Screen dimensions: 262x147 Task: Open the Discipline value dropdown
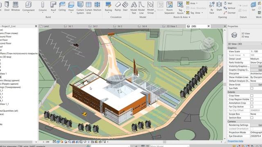point(256,73)
